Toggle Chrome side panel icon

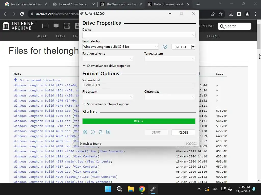(239, 14)
